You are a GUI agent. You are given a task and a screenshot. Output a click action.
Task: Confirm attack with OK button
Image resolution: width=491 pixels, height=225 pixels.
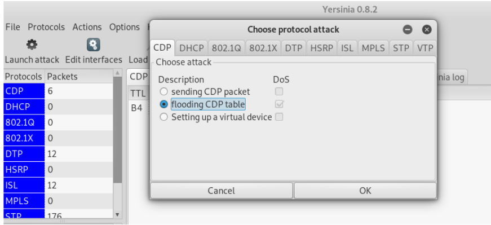point(365,191)
